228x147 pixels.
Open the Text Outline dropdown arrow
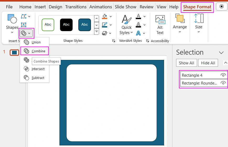pos(144,25)
